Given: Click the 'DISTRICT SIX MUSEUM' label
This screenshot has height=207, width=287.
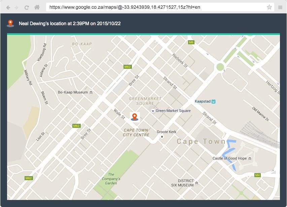Looking at the screenshot, I should point(182,183).
